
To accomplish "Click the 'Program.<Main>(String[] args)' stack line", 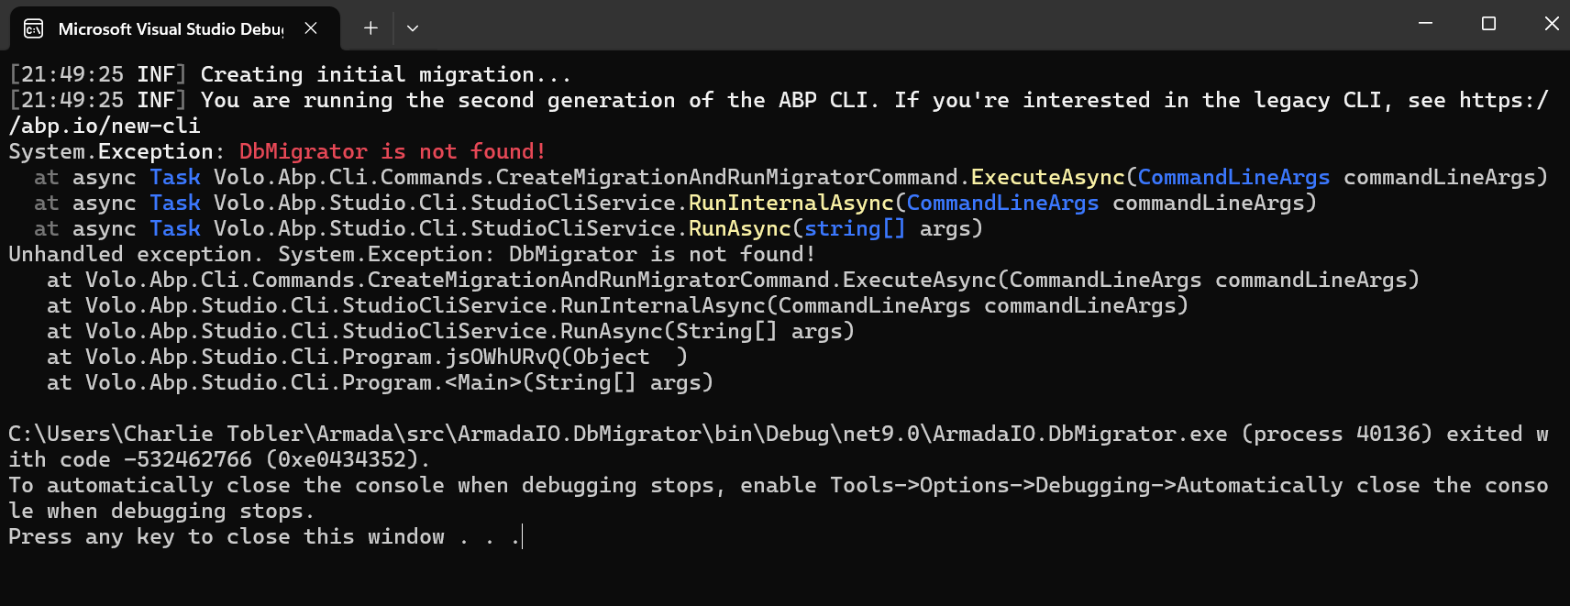I will pos(380,382).
